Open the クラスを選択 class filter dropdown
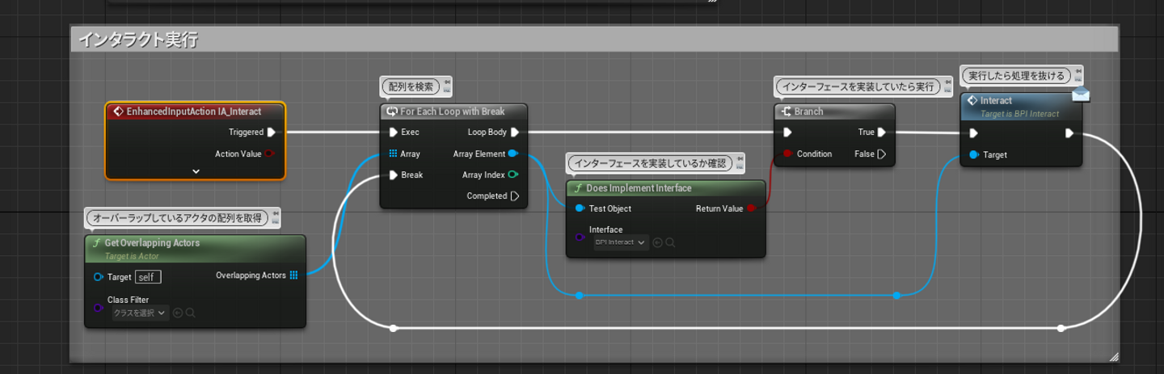This screenshot has height=374, width=1164. [139, 313]
